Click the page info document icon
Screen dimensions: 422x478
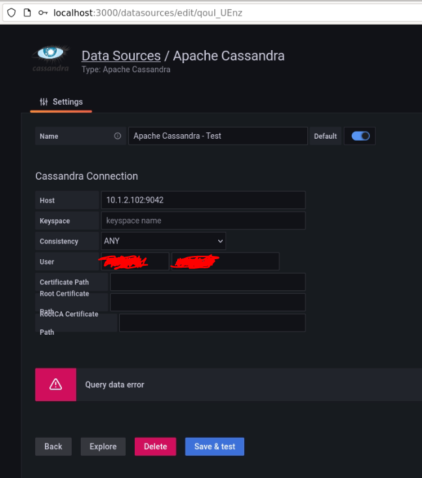click(27, 13)
